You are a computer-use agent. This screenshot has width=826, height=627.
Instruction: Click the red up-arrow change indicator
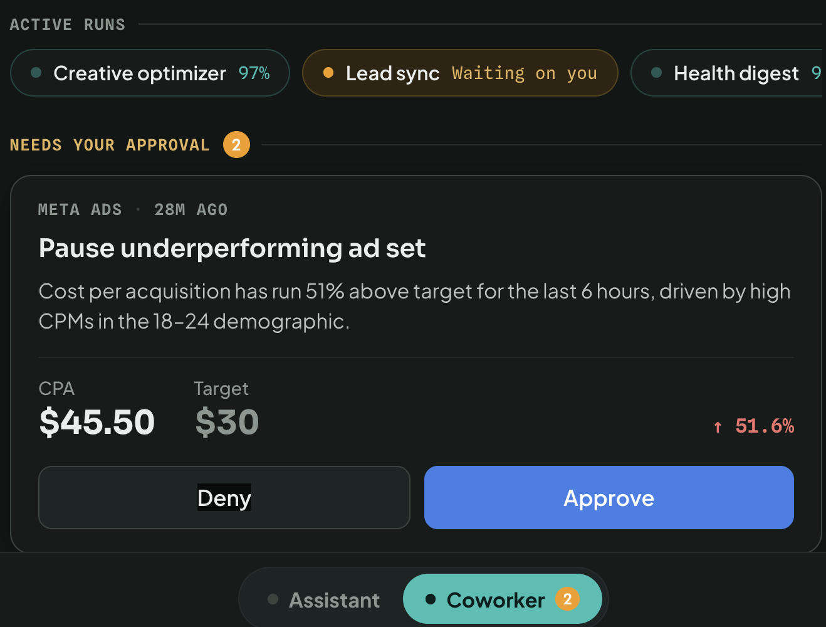pos(718,427)
